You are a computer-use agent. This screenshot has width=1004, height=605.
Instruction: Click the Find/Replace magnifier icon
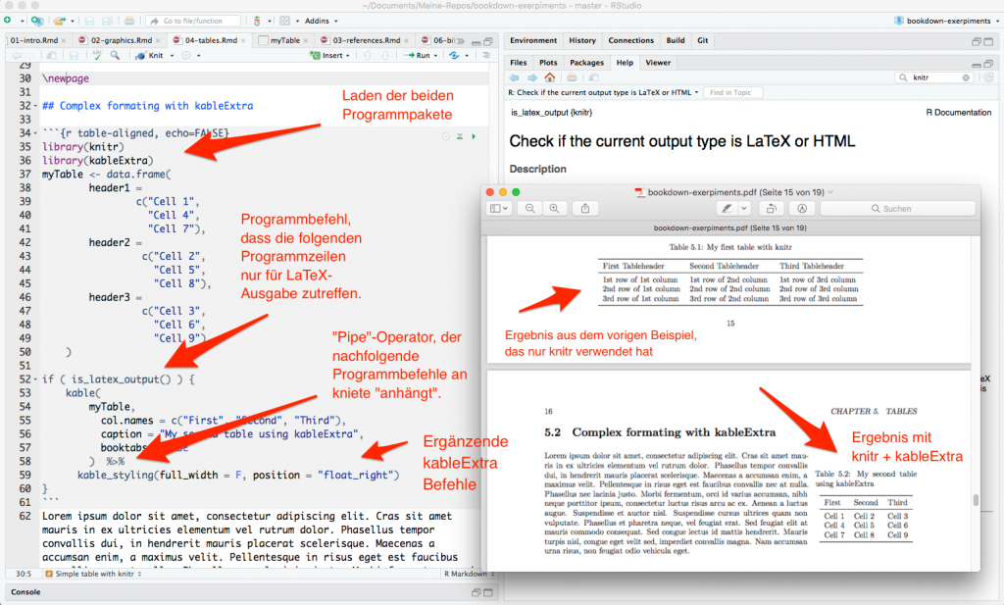click(115, 56)
